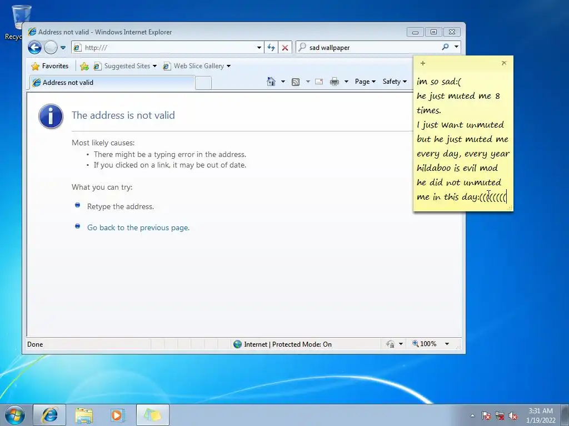Maximize the Internet Explorer window

pos(433,32)
